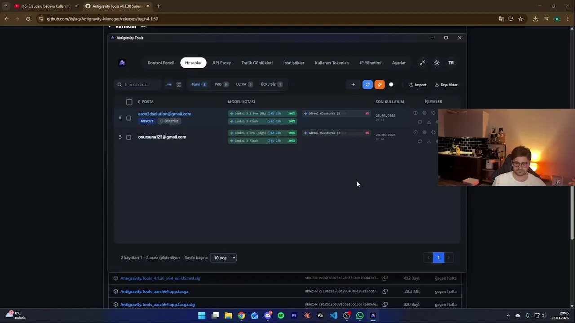Open Trafik Günlükleri tab
Viewport: 575px width, 323px height.
point(257,63)
